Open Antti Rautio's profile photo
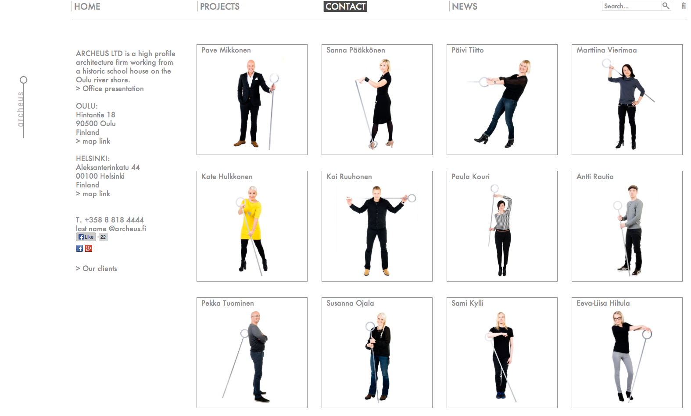The image size is (691, 416). [627, 226]
